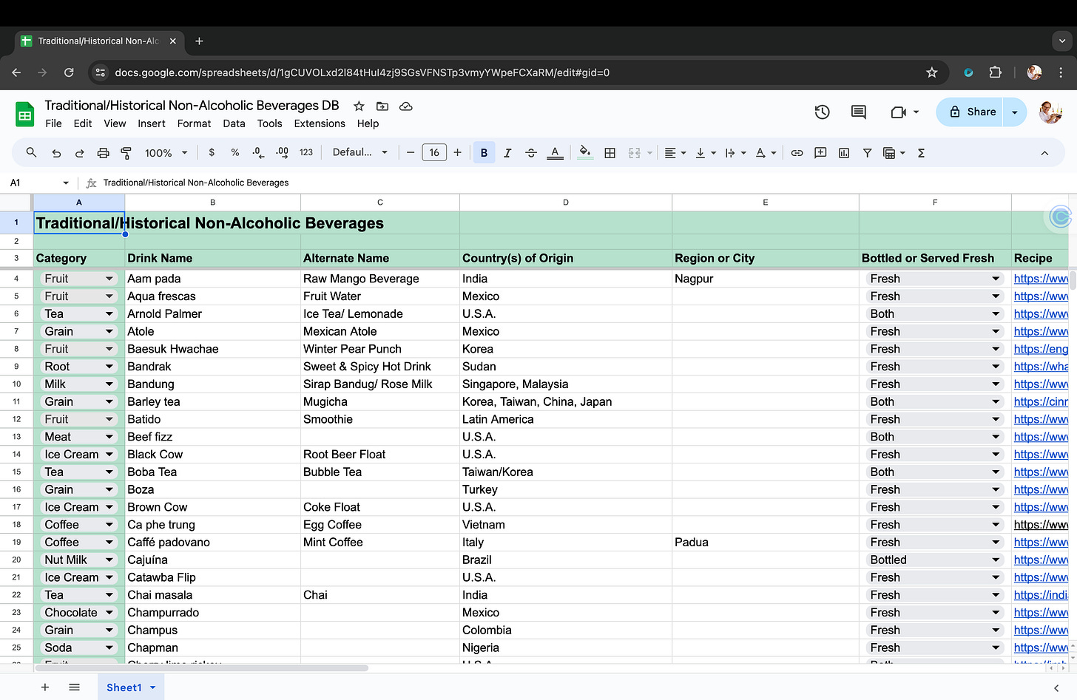
Task: Insert a link
Action: pos(797,153)
